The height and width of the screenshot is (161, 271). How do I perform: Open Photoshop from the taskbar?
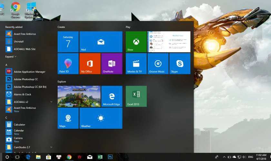coord(110,157)
